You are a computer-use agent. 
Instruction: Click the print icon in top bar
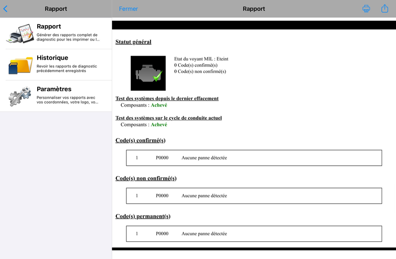366,9
